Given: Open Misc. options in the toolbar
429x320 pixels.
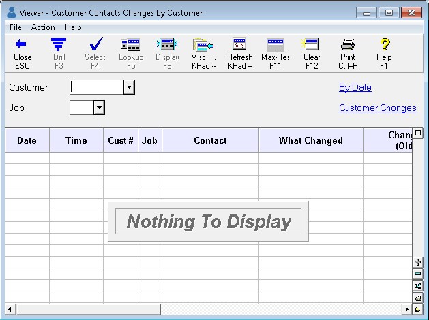Looking at the screenshot, I should [x=203, y=52].
